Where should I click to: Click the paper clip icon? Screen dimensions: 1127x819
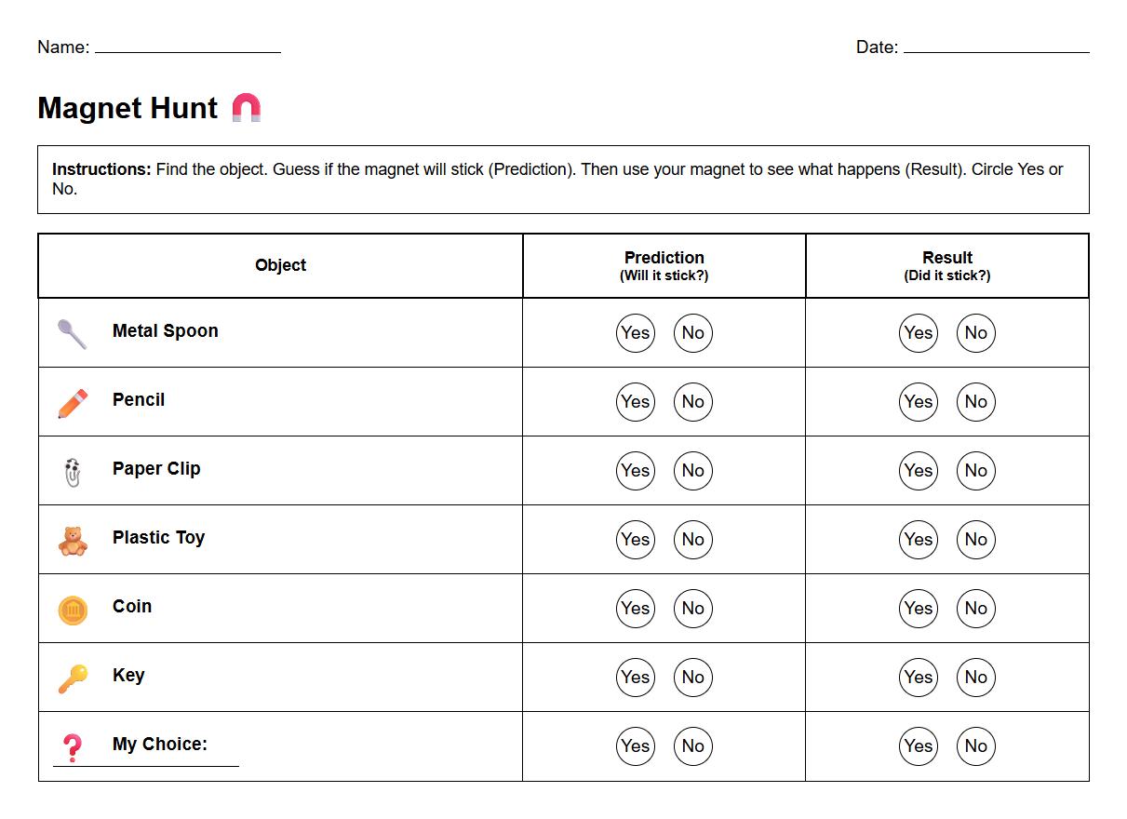point(73,472)
